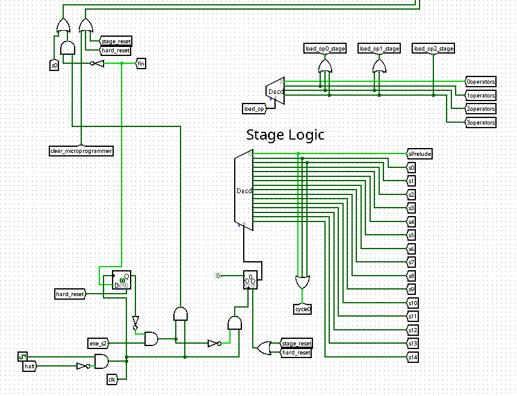This screenshot has width=517, height=396.
Task: Click the s14 tunnel label
Action: click(x=412, y=357)
